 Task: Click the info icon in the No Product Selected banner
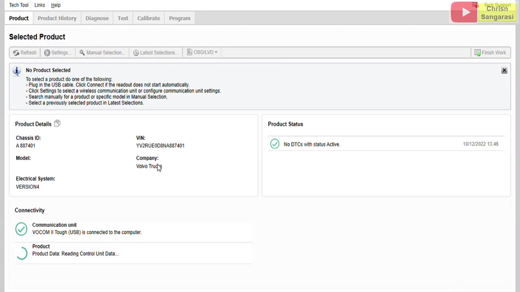tap(17, 71)
